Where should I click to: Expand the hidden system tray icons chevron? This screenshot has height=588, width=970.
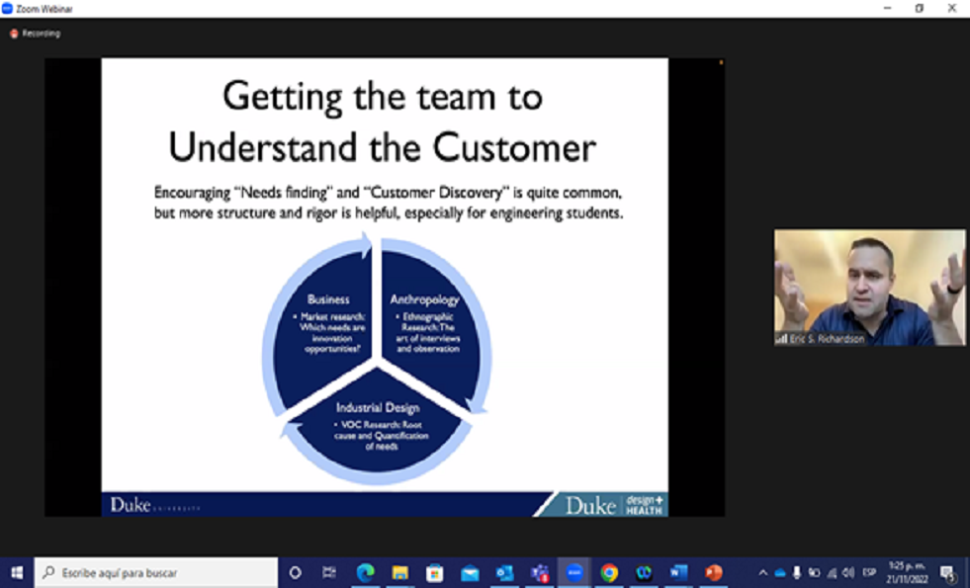(x=762, y=572)
